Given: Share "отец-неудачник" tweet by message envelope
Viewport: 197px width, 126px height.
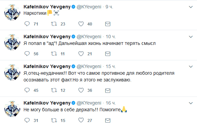Looking at the screenshot, I should point(108,90).
